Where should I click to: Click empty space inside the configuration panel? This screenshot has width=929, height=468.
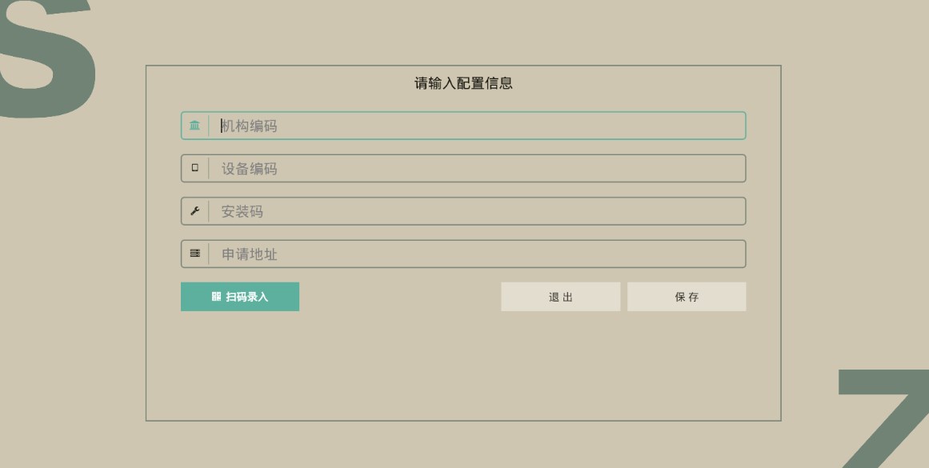463,368
